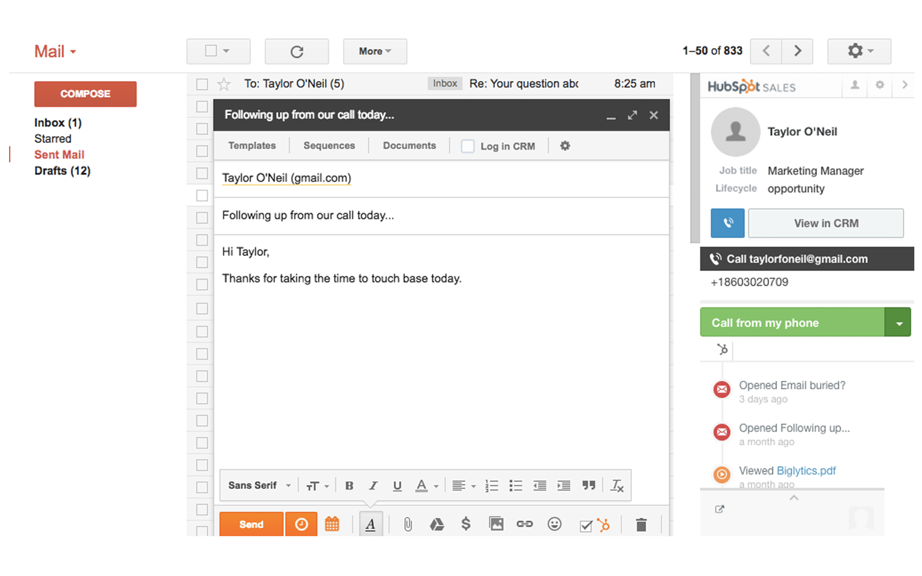This screenshot has height=576, width=922.
Task: Click the orange calendar meetings icon
Action: [x=332, y=524]
